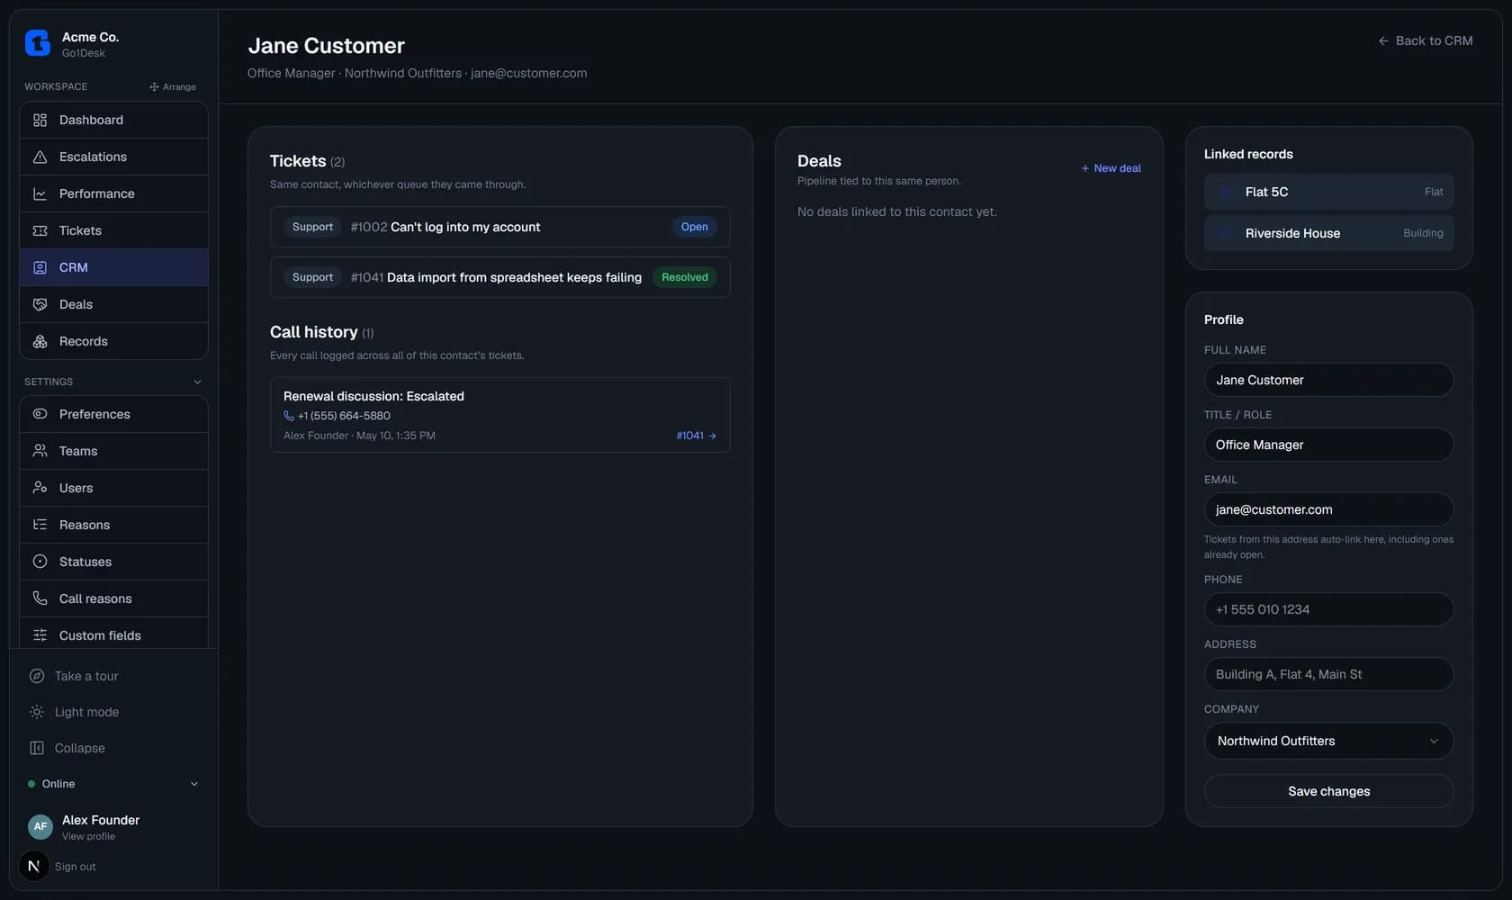
Task: Open ticket #1041 link in call history
Action: point(696,436)
